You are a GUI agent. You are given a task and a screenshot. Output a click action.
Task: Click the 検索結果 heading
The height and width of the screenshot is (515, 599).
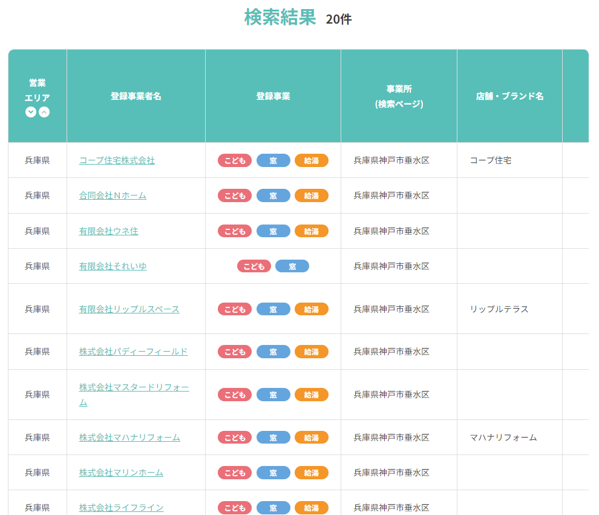pos(280,17)
